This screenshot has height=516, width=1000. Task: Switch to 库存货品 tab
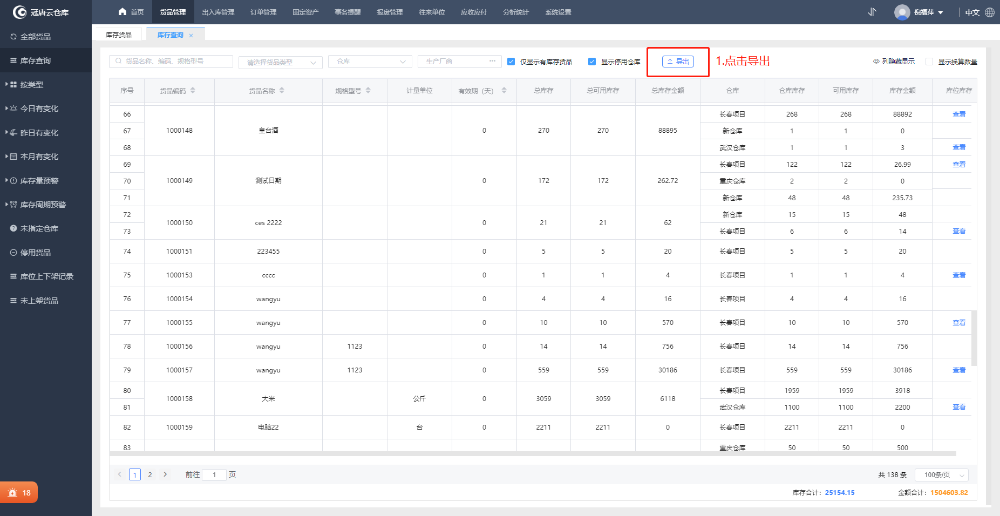tap(119, 35)
